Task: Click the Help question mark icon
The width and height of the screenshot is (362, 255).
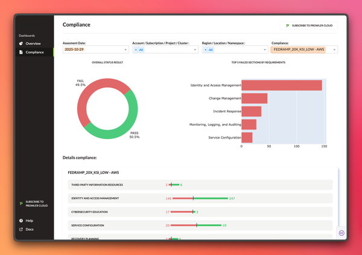Action: tap(21, 221)
